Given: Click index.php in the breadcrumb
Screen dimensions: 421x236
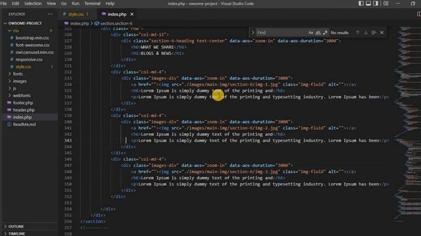Looking at the screenshot, I should (x=79, y=24).
